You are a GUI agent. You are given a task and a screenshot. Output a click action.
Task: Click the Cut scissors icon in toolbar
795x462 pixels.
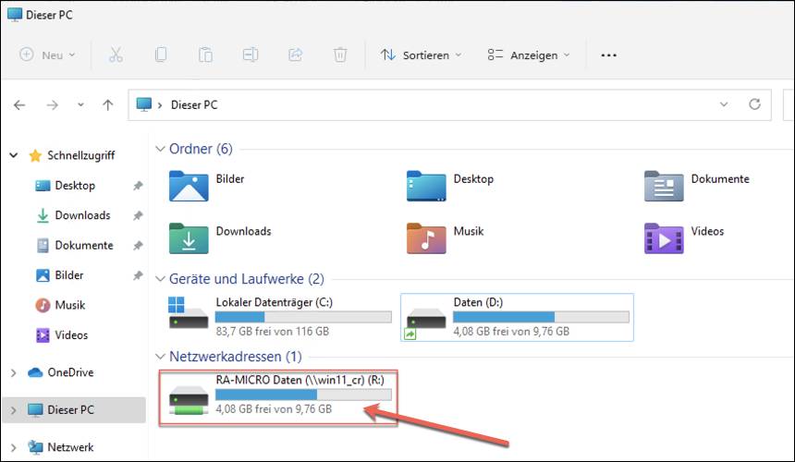coord(116,55)
